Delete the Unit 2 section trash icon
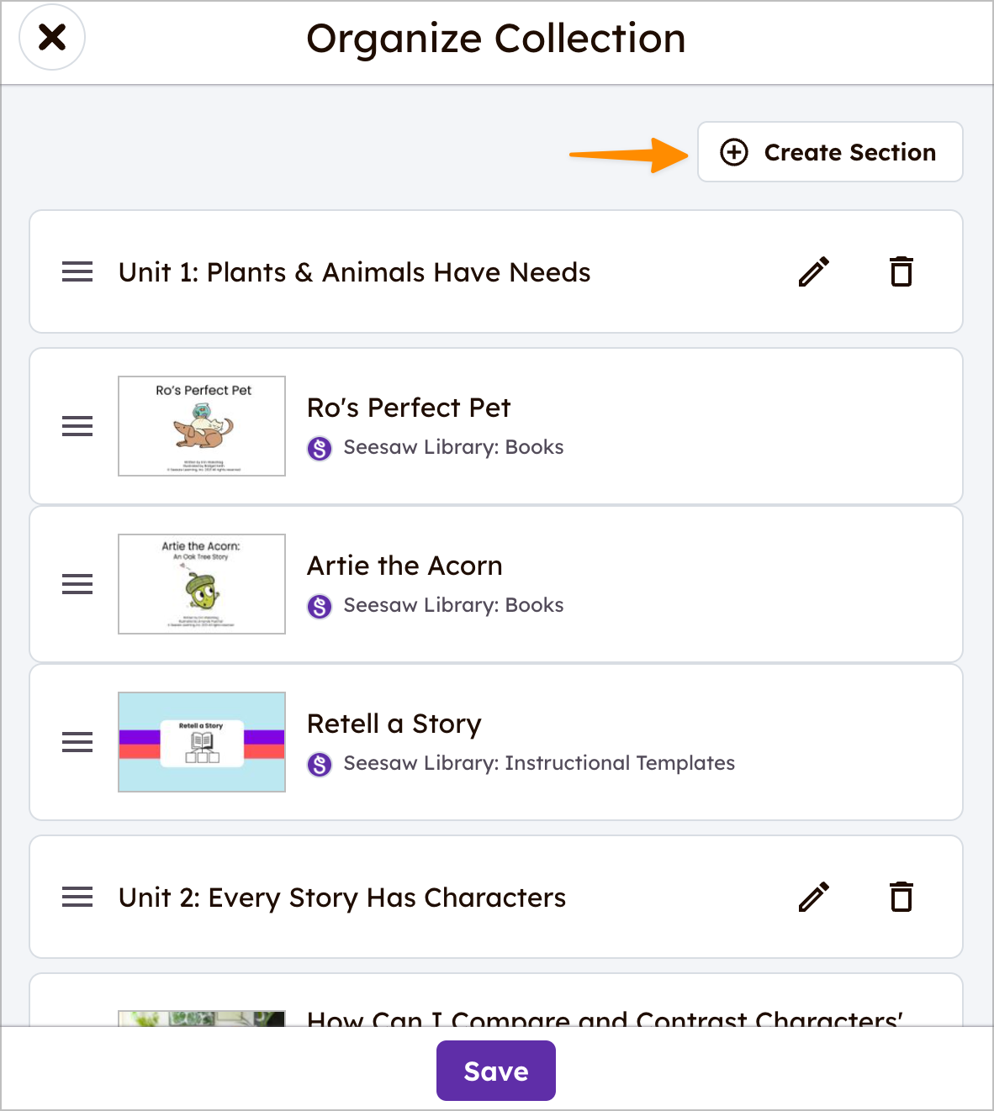Viewport: 994px width, 1111px height. click(x=901, y=897)
